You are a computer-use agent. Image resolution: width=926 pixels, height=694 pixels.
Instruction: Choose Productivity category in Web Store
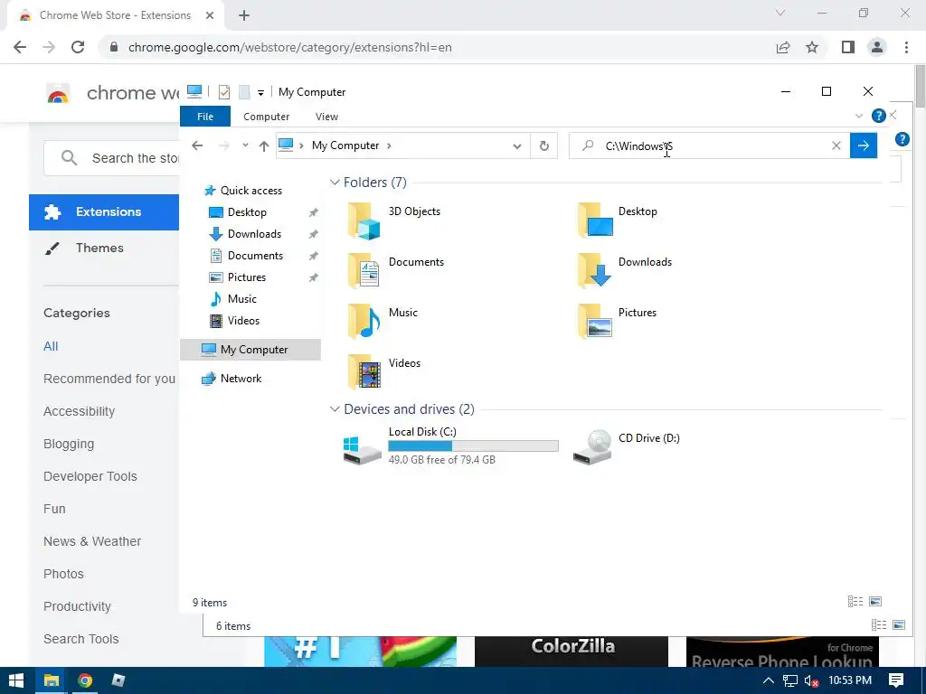tap(77, 606)
